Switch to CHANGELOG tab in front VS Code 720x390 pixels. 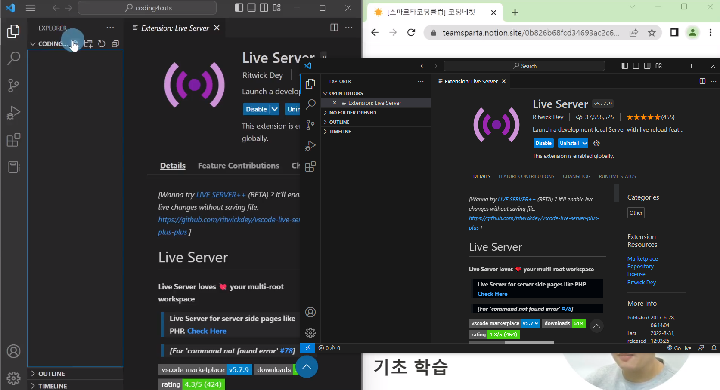point(577,176)
